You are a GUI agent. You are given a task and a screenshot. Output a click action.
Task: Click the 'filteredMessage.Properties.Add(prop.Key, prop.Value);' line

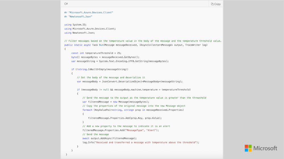(x=125, y=118)
